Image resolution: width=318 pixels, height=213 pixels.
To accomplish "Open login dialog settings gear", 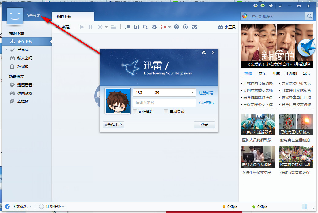I will pyautogui.click(x=204, y=53).
